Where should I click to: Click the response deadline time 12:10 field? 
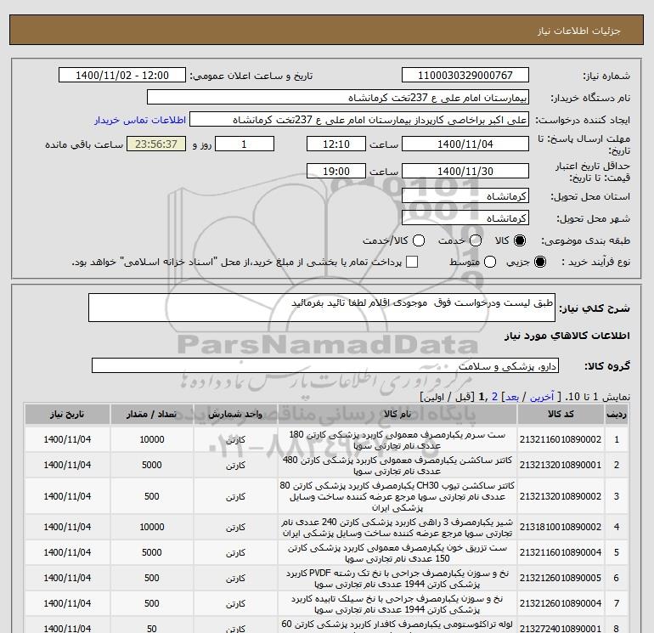(x=336, y=144)
